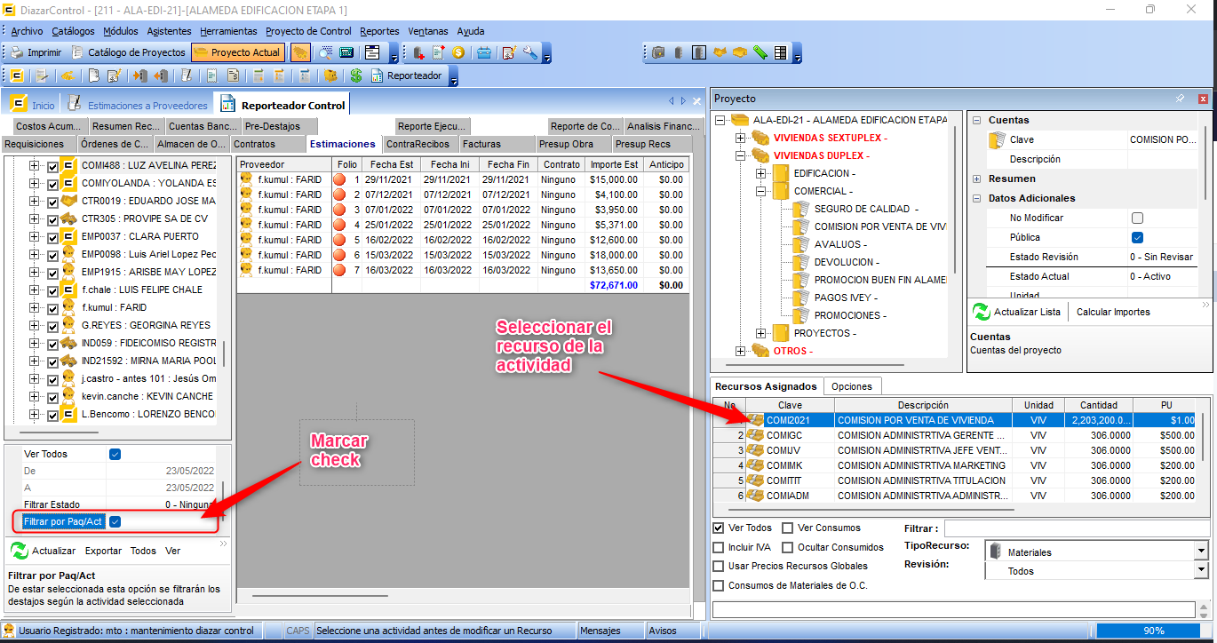
Task: Click the wrench tool icon in the toolbar
Action: [530, 52]
